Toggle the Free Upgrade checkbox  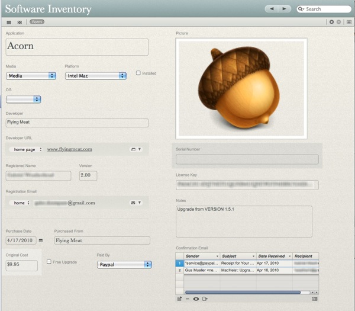[49, 262]
